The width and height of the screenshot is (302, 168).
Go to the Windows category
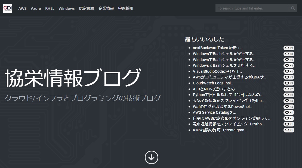click(x=66, y=8)
